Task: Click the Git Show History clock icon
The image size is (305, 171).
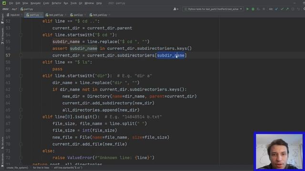Action: 293,9
